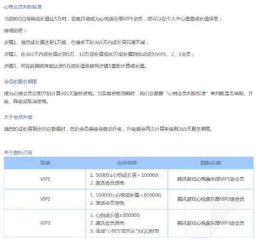
Task: Click the line starting with 步骤3
Action: [75, 66]
